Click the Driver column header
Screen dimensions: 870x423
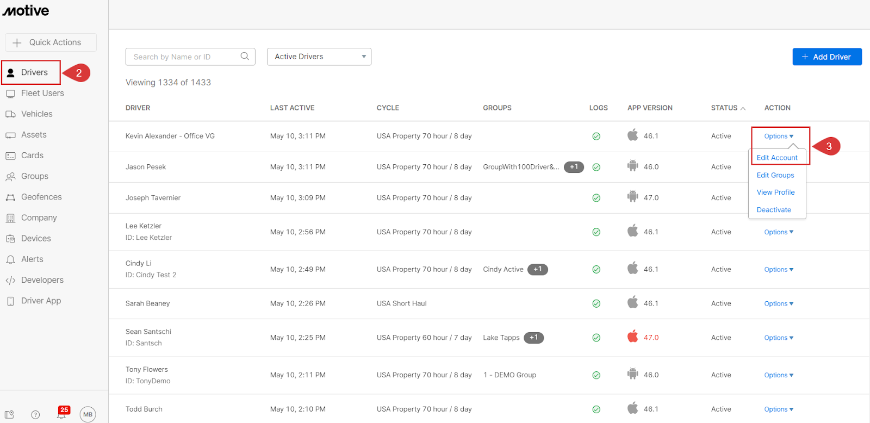click(138, 108)
